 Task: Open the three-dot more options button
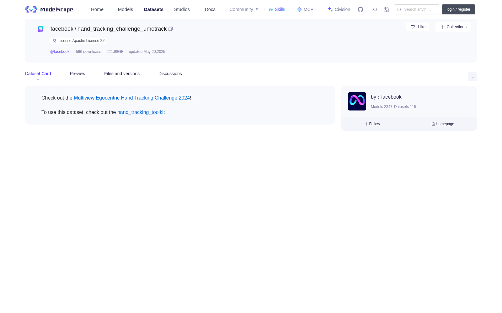click(473, 77)
